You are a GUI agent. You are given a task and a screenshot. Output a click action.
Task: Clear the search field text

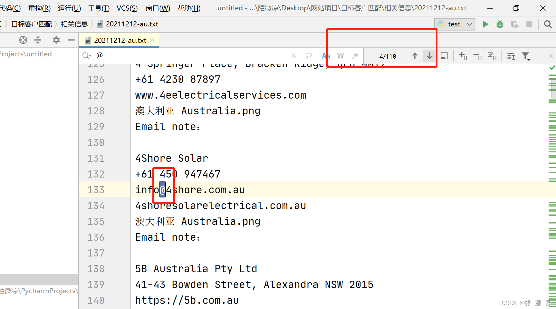pyautogui.click(x=294, y=56)
